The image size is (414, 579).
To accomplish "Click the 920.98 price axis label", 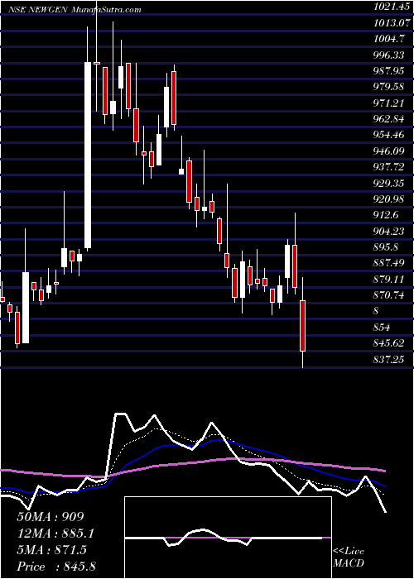I will point(389,199).
